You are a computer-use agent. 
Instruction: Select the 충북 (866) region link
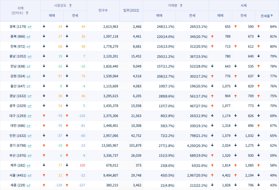tap(17, 37)
